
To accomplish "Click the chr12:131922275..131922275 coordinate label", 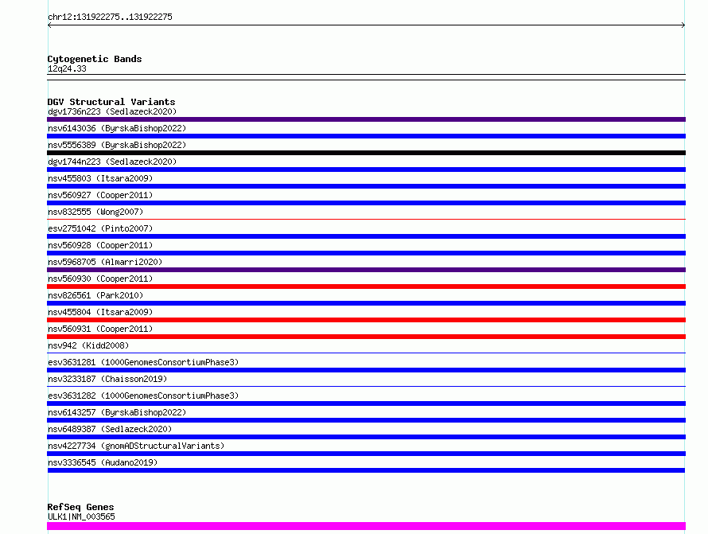I will click(110, 18).
